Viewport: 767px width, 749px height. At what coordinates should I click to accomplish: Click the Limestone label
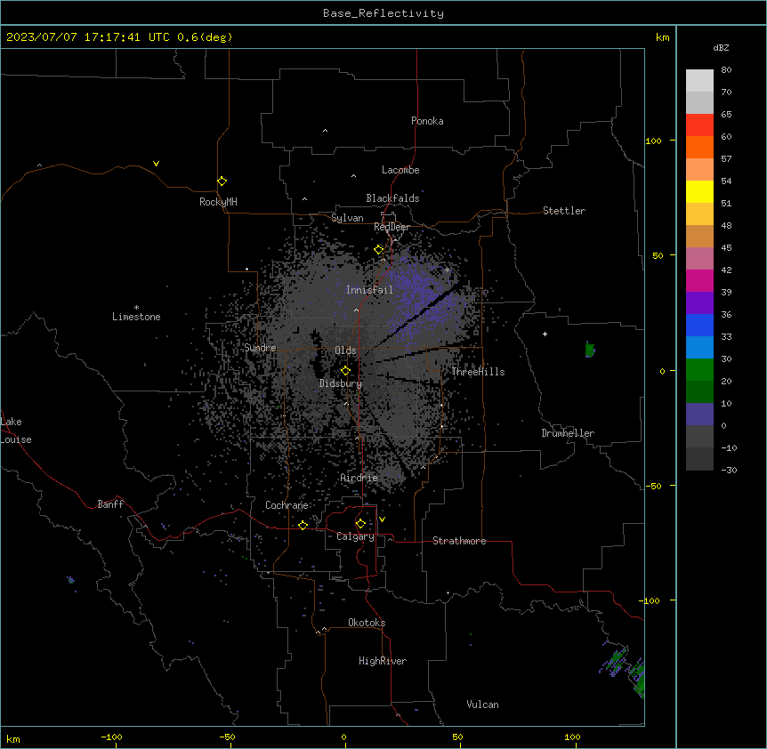pyautogui.click(x=136, y=317)
